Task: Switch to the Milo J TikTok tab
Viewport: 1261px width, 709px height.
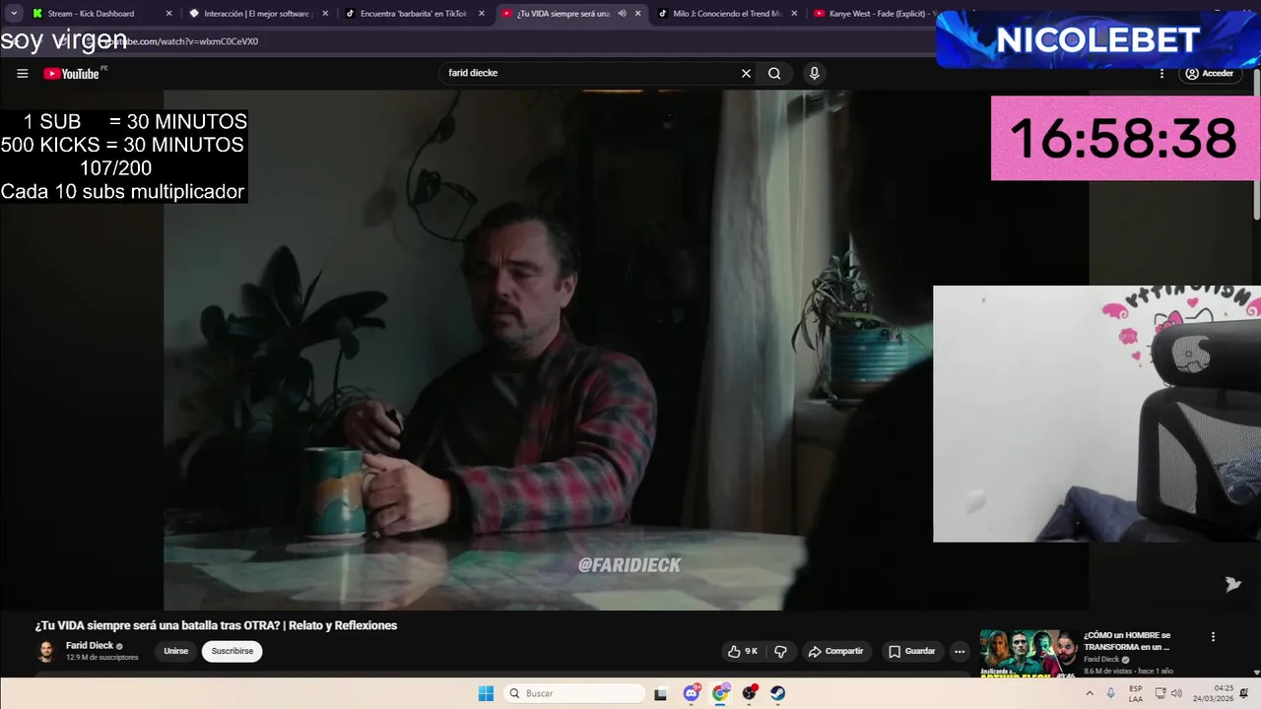Action: tap(728, 14)
